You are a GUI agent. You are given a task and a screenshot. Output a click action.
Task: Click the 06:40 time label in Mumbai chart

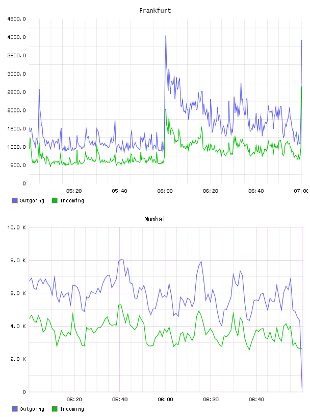pos(256,400)
